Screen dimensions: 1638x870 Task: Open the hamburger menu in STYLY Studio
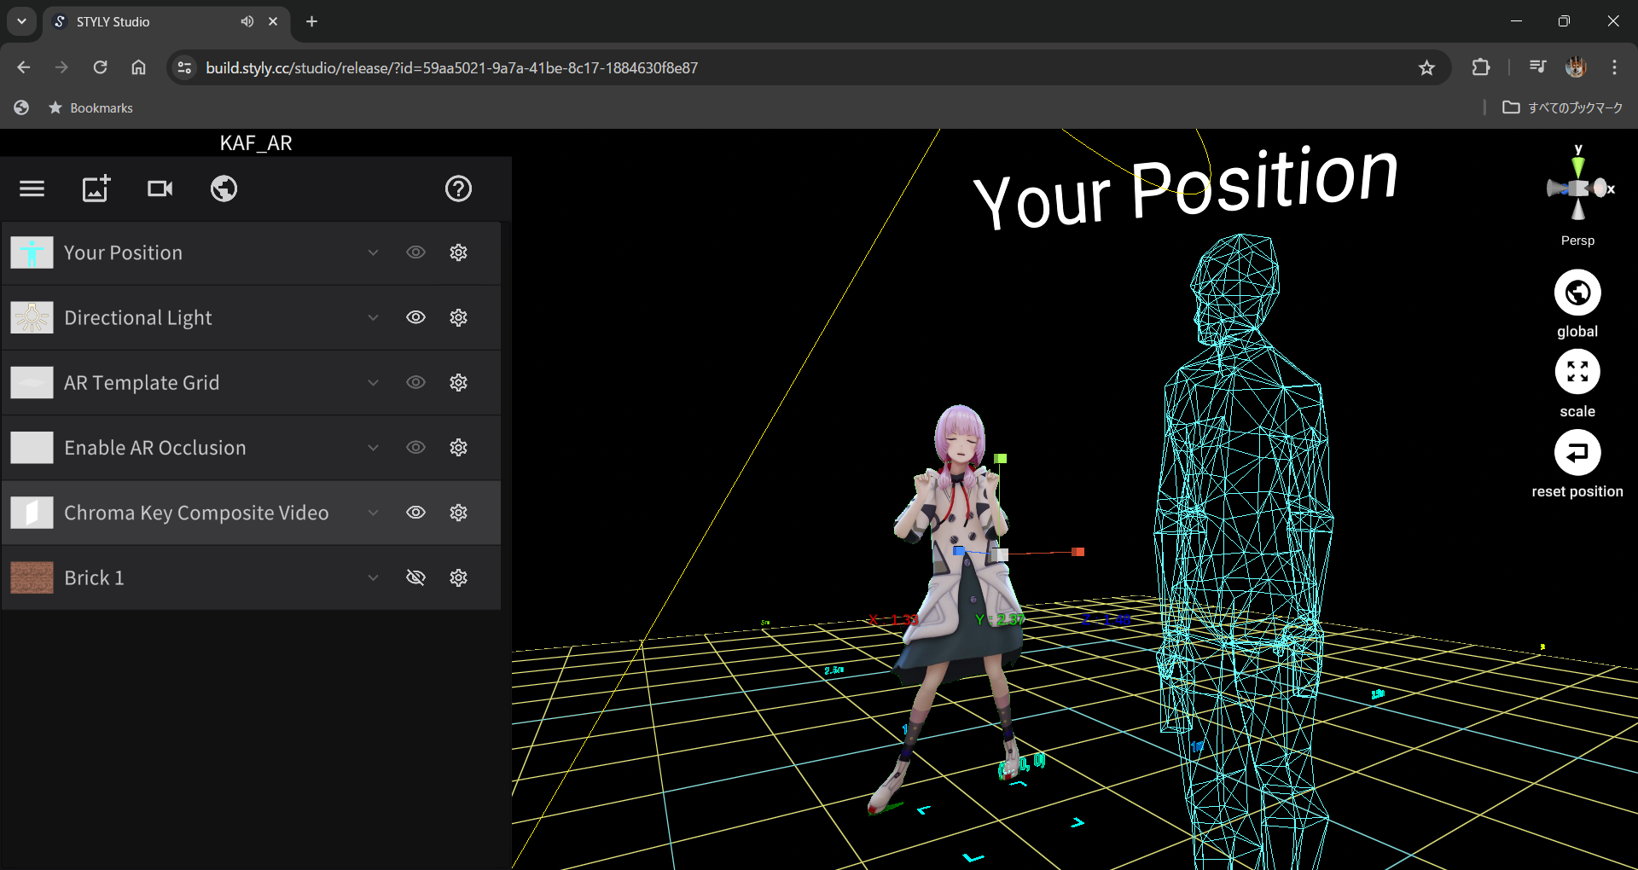pos(32,188)
